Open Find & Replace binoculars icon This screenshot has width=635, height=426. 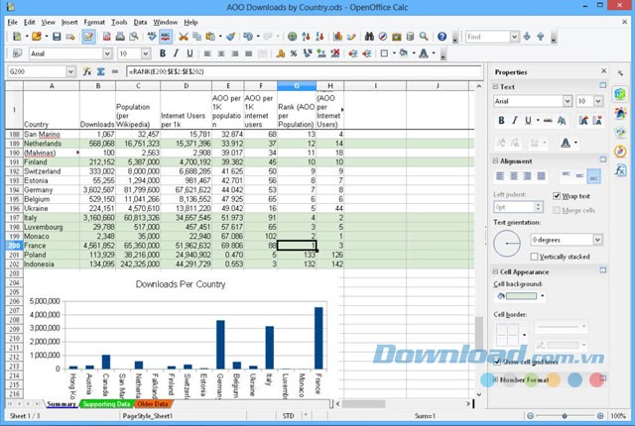369,37
